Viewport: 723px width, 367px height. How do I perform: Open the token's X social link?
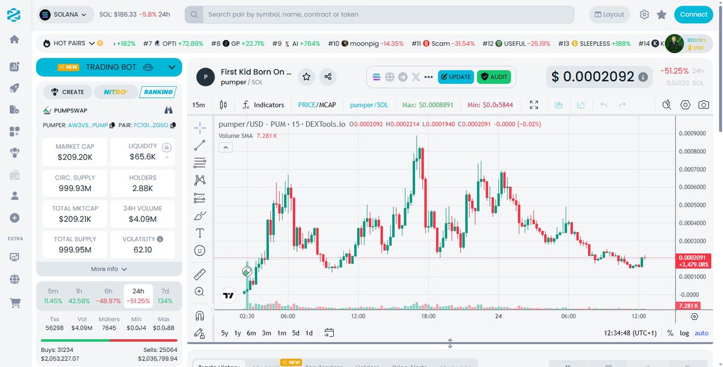click(x=416, y=77)
